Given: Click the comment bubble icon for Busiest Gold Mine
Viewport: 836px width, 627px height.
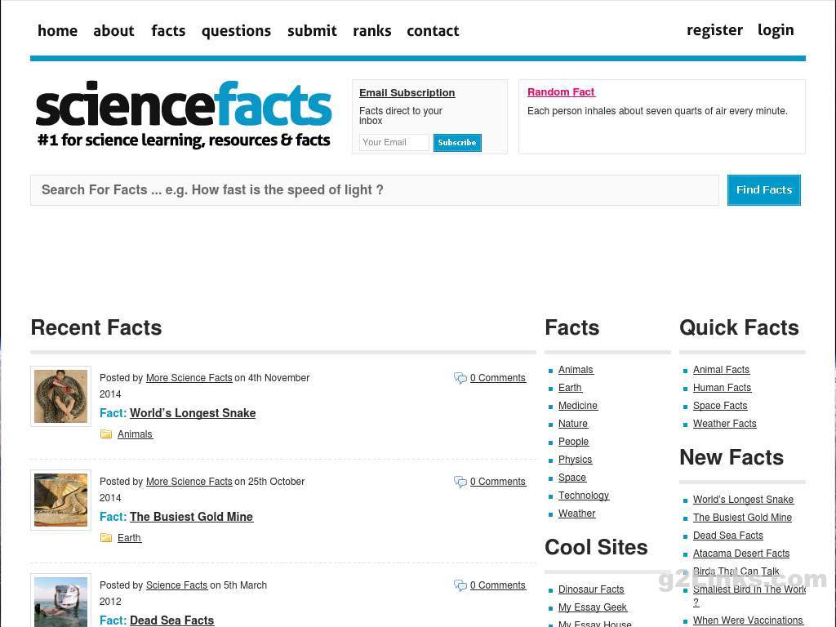Looking at the screenshot, I should (x=460, y=482).
